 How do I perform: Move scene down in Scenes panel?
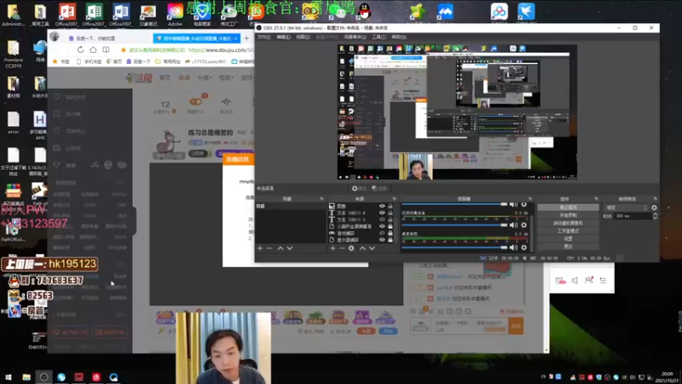[x=290, y=248]
